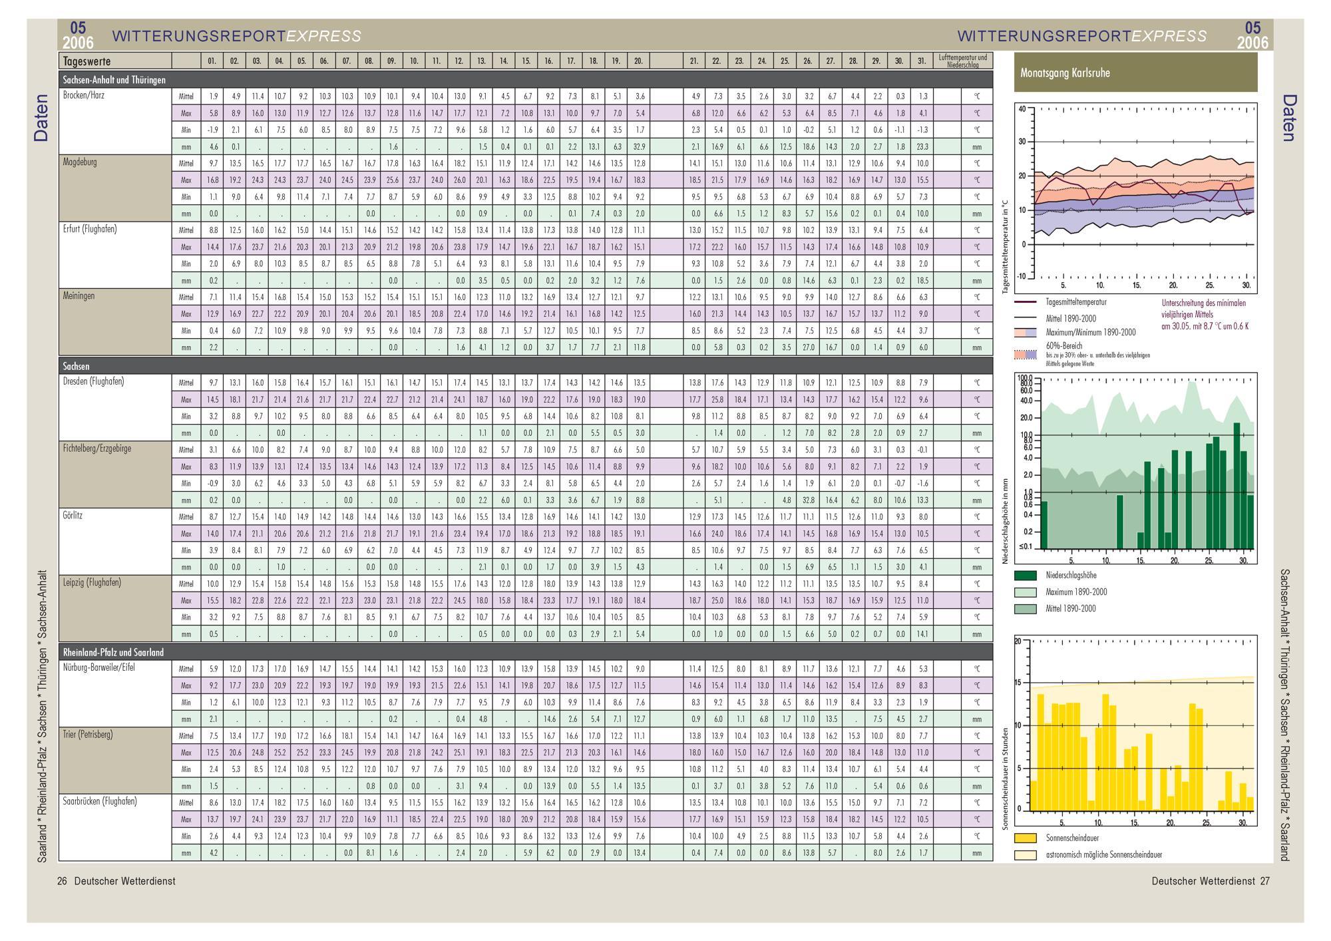The width and height of the screenshot is (1331, 941).
Task: Click the Brocken/Harz station label
Action: click(83, 95)
